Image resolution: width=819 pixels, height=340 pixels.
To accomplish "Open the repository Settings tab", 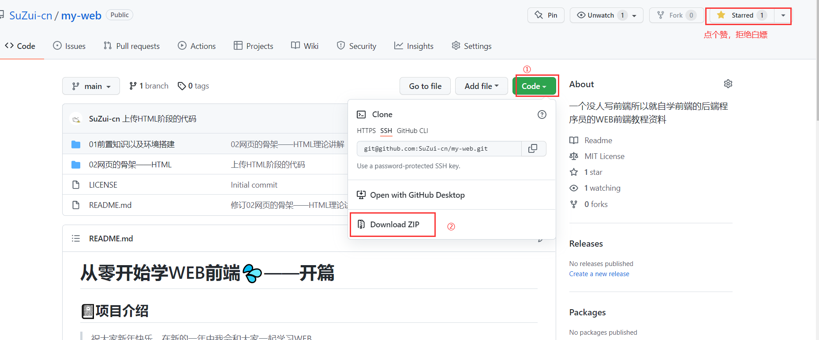I will [x=471, y=46].
